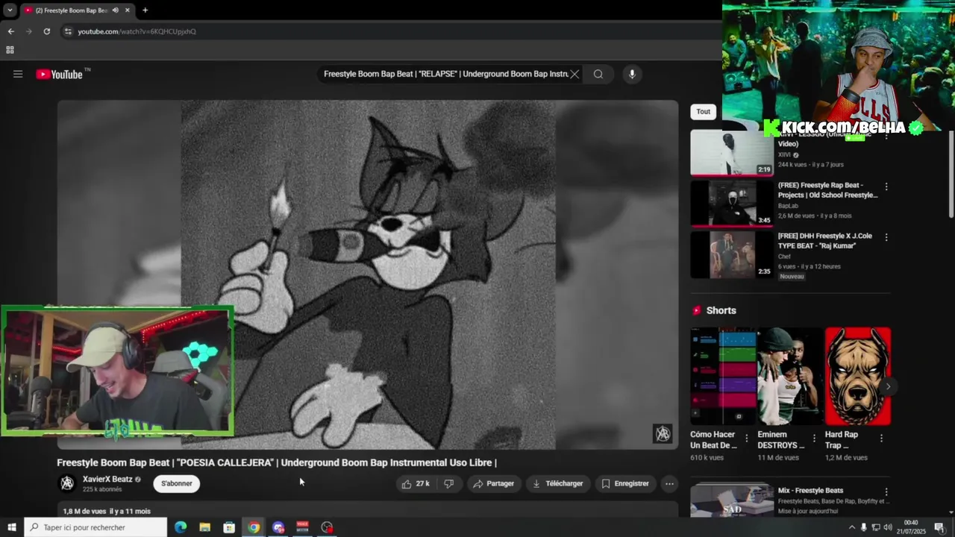Open the YouTube hamburger guide menu
The height and width of the screenshot is (537, 955).
pos(18,74)
